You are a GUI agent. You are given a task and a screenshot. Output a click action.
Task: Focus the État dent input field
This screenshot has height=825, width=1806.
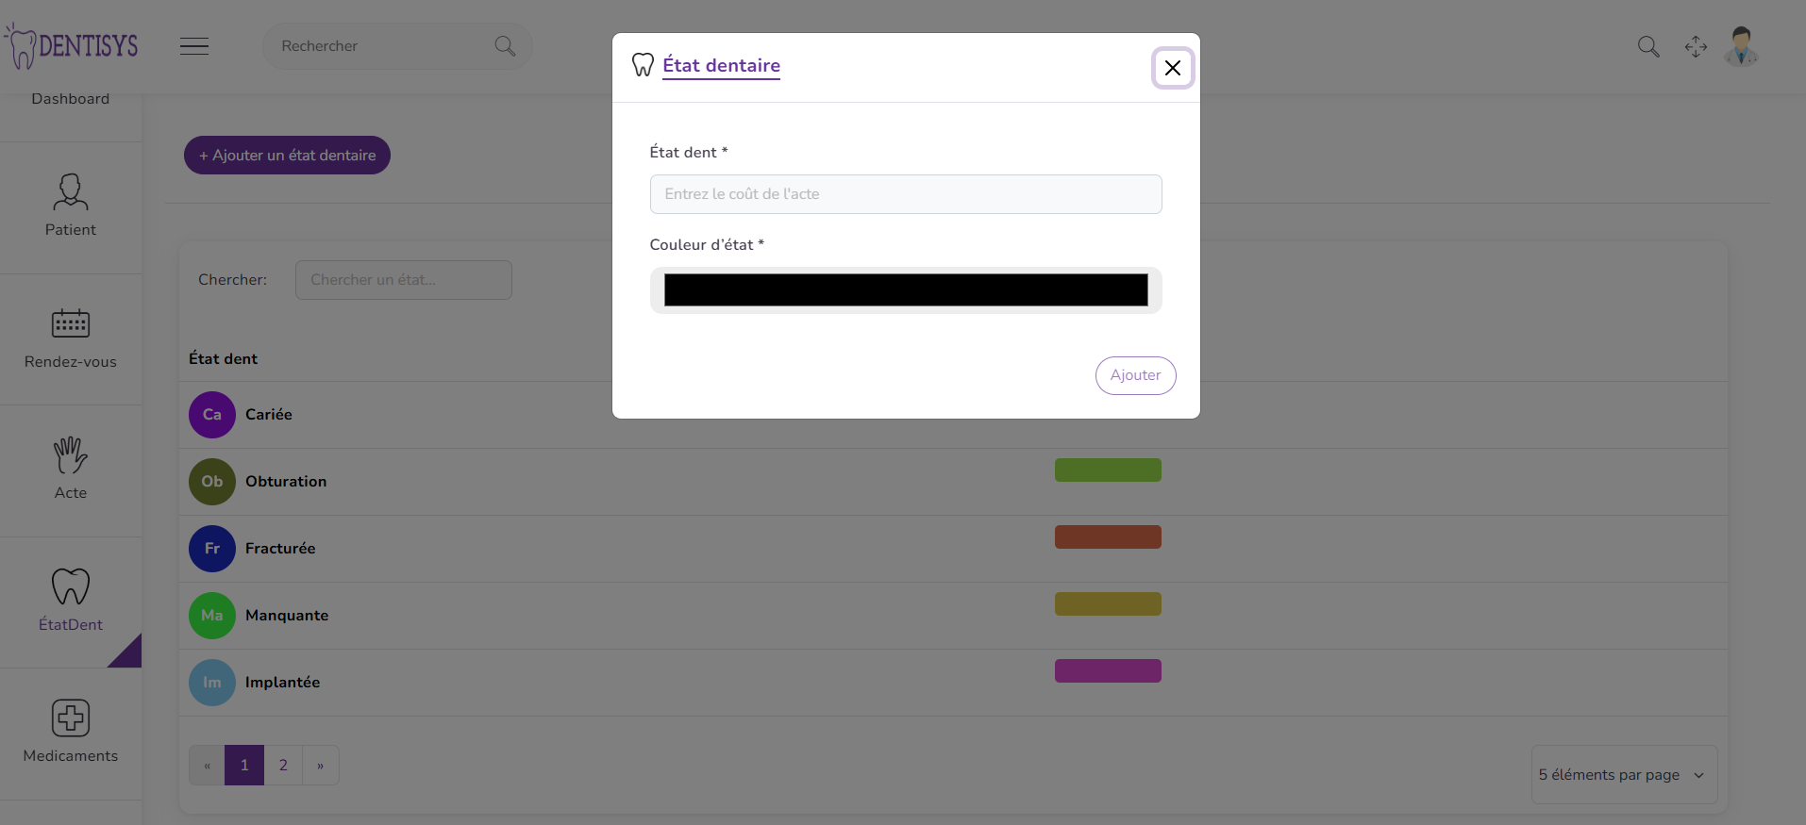pyautogui.click(x=906, y=194)
